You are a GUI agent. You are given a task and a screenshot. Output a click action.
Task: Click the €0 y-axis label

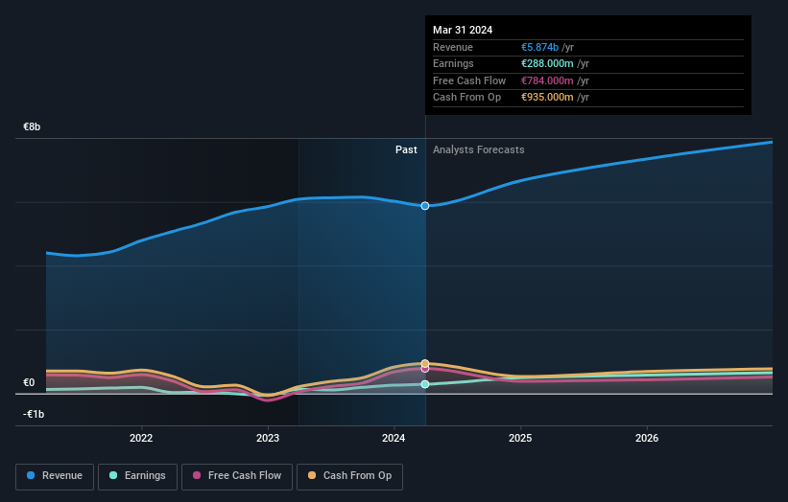[29, 382]
